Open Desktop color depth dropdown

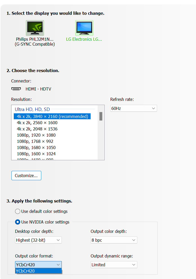click(38, 240)
